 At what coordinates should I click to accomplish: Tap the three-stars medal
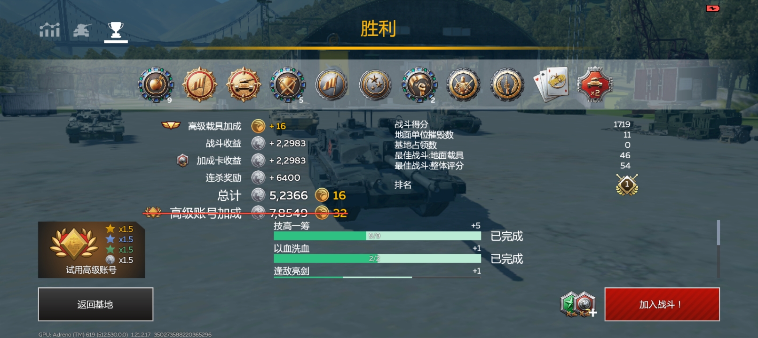(375, 85)
